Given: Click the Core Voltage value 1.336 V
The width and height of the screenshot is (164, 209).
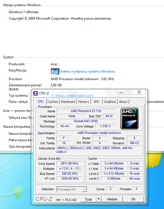Looking at the screenshot, I should click(105, 126).
